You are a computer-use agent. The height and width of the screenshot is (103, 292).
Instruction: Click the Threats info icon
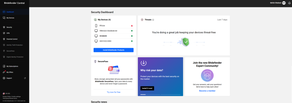pyautogui.click(x=153, y=20)
